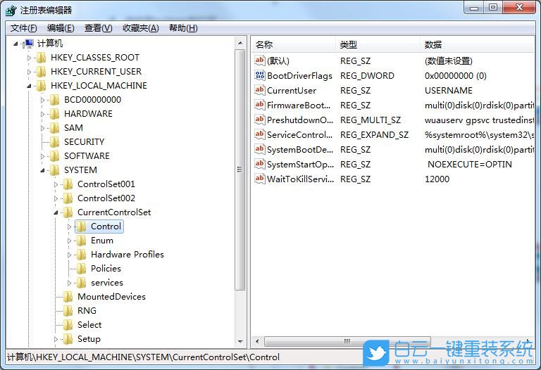The image size is (541, 370).
Task: Click the SYSTEM folder icon
Action: (x=54, y=170)
